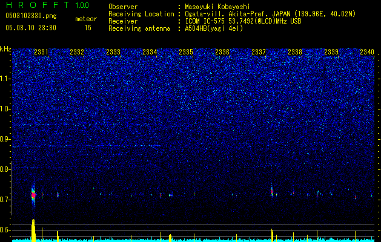Click the 'meteor' label

pos(86,19)
